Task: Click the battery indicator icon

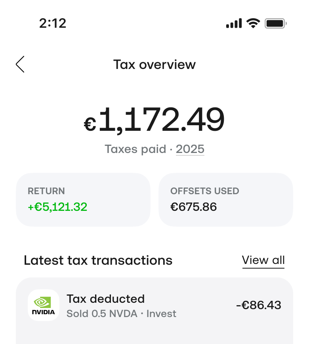Action: [275, 23]
